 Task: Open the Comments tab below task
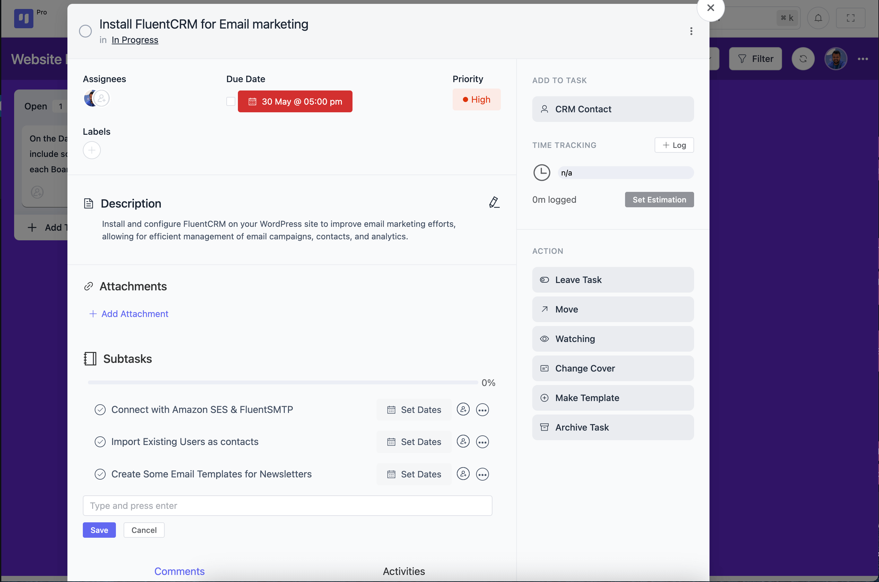coord(179,572)
